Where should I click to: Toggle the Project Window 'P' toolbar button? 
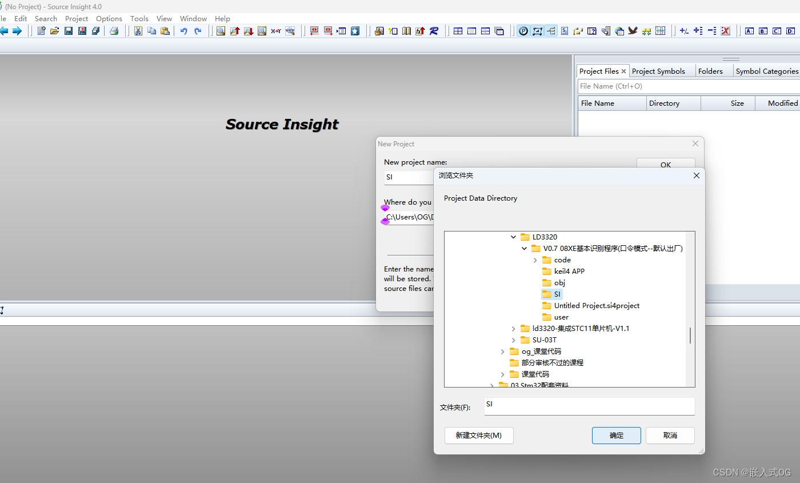[x=523, y=31]
